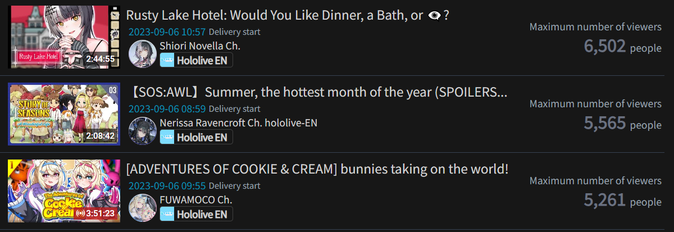Click the 2023-09-06 10:57 delivery start date
This screenshot has width=674, height=232.
click(167, 32)
